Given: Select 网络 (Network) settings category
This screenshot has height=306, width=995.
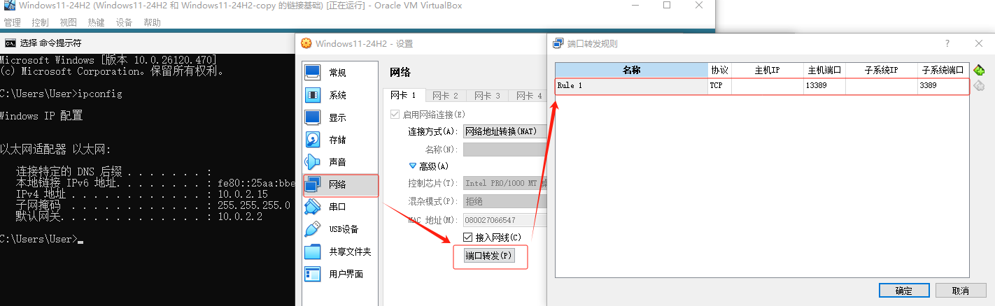Looking at the screenshot, I should (x=340, y=185).
